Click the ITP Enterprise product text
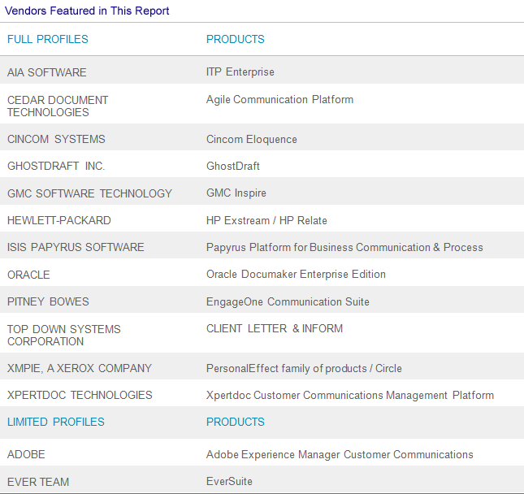This screenshot has height=494, width=524. click(240, 71)
